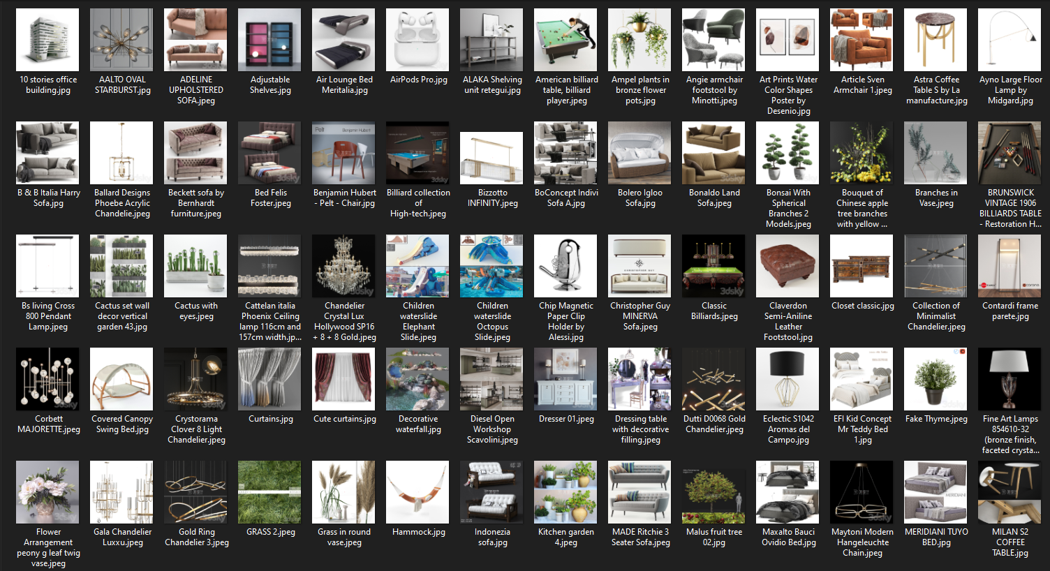The image size is (1050, 571).
Task: Select the Art Prints Water Color Shapes poster
Action: click(788, 40)
